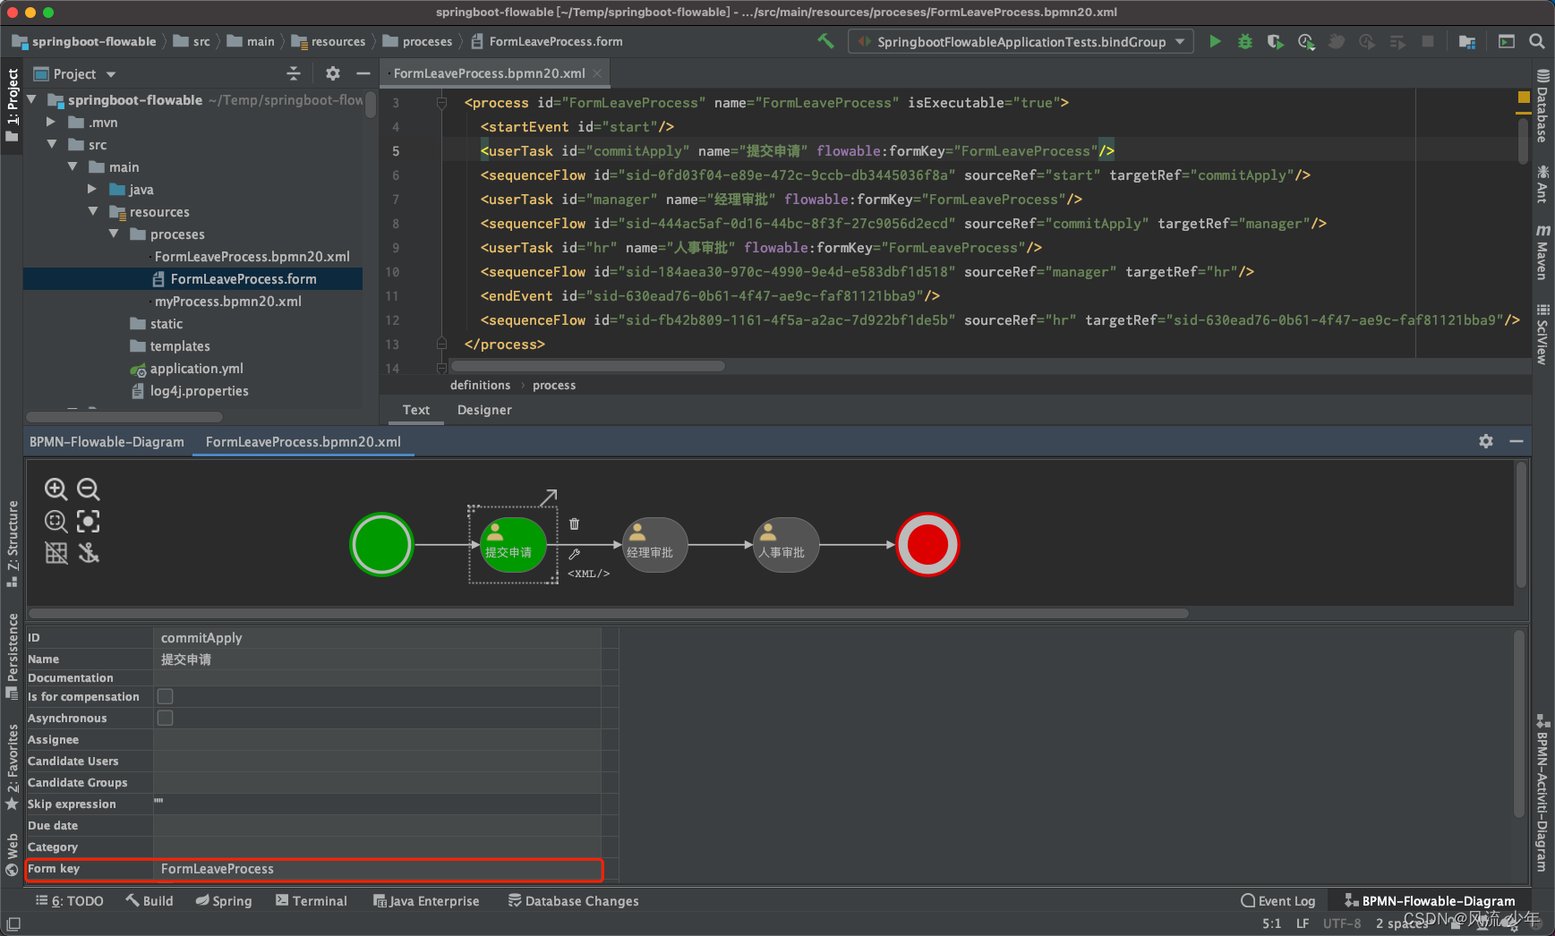Select FormLeaveProcess.bpmn20.xml diagram tab

(x=303, y=441)
